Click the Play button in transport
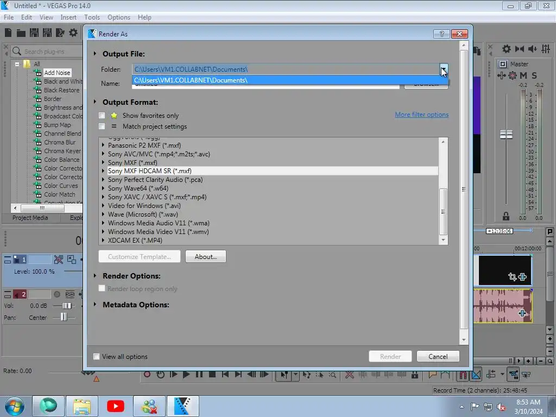 pos(186,374)
